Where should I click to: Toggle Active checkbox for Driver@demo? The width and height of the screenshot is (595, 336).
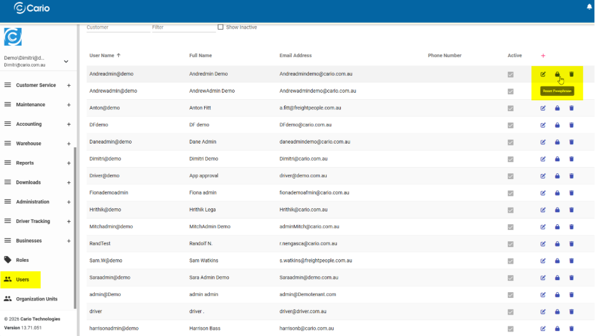point(510,176)
